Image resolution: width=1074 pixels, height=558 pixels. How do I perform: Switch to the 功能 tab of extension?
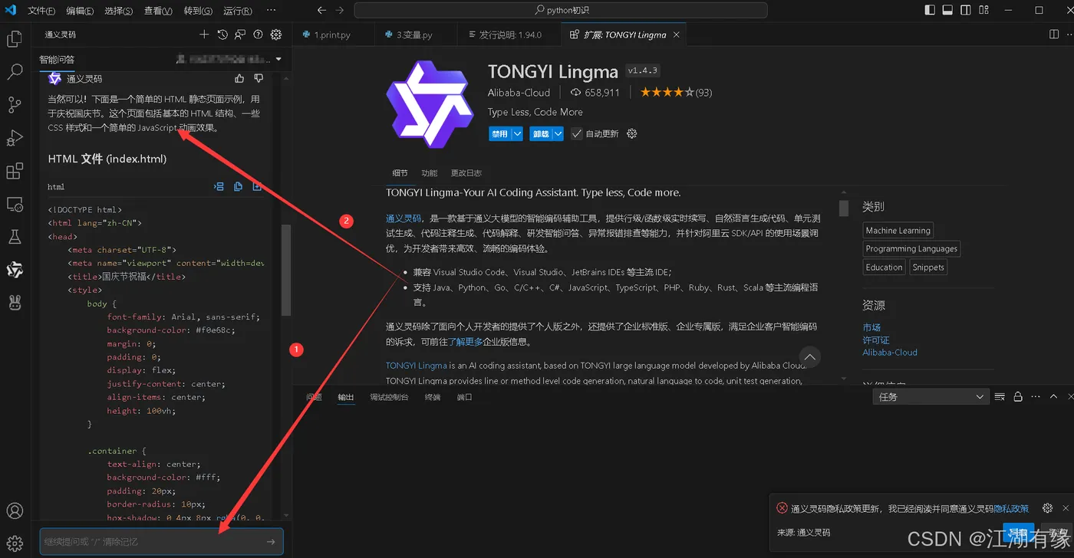point(430,173)
